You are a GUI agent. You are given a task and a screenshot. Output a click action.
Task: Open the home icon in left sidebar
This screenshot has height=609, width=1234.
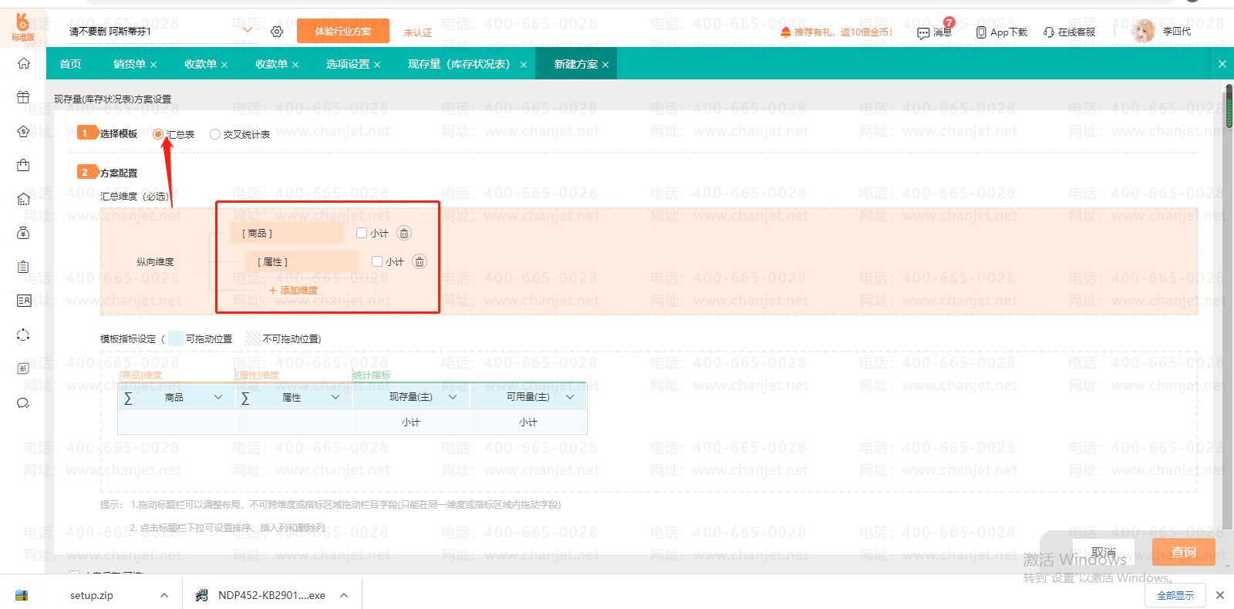(x=23, y=63)
